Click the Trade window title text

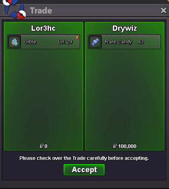coord(41,11)
